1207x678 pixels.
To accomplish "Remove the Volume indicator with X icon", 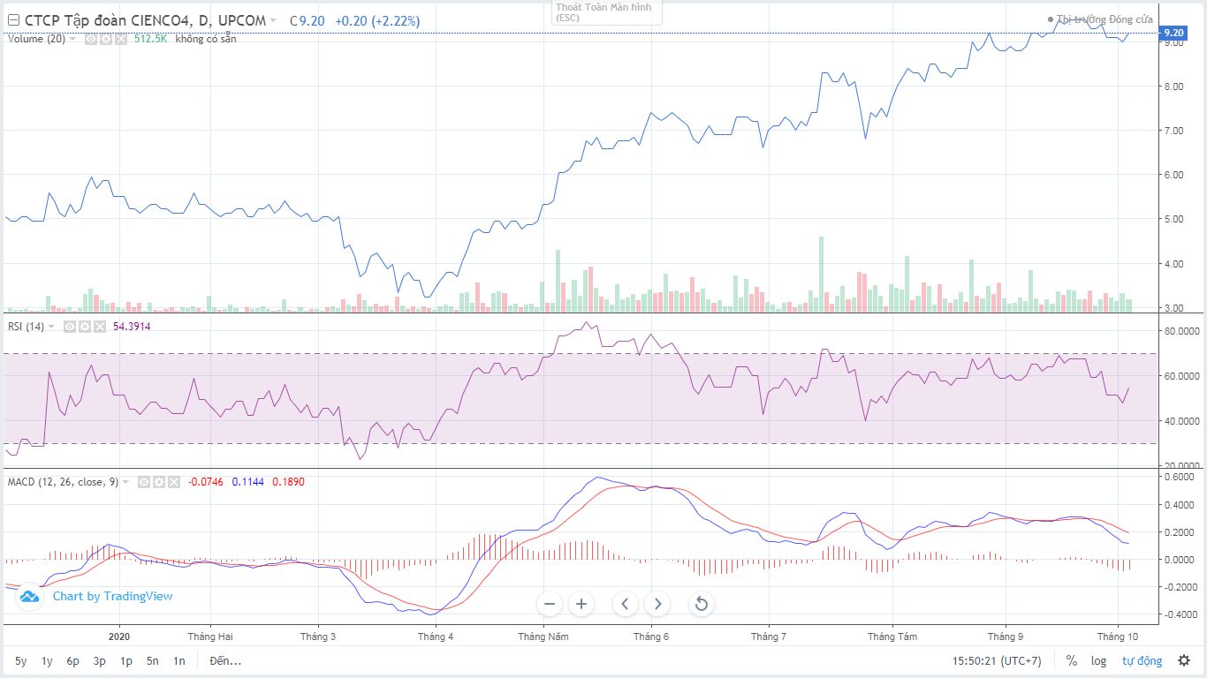I will point(121,39).
